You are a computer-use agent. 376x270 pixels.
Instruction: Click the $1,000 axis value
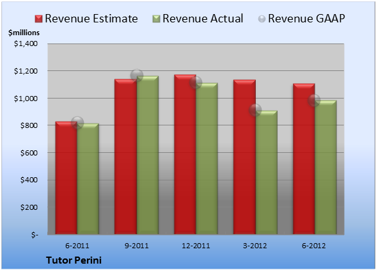click(x=26, y=99)
